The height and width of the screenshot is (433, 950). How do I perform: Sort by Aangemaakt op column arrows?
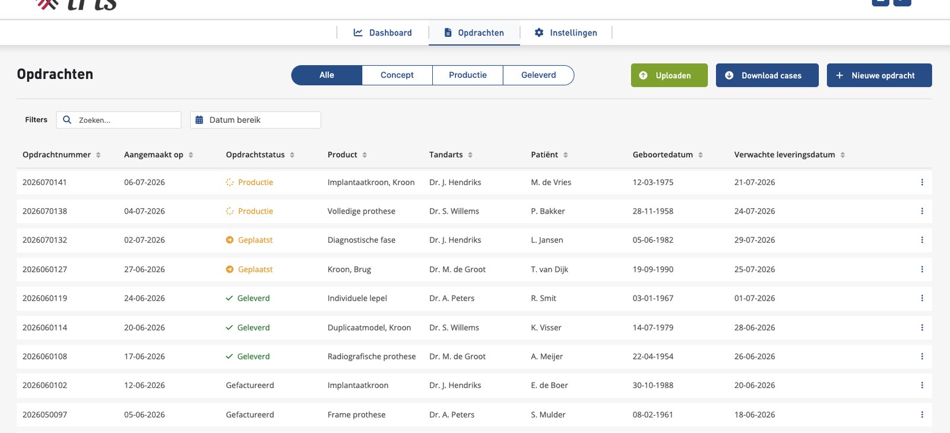click(191, 155)
